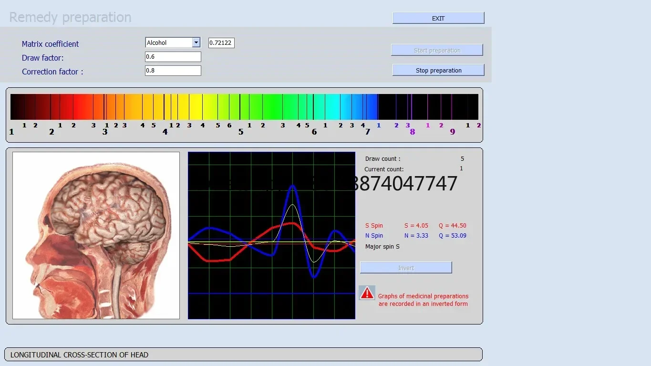Image resolution: width=651 pixels, height=366 pixels.
Task: Click the large 5 spectrum marker
Action: click(241, 132)
